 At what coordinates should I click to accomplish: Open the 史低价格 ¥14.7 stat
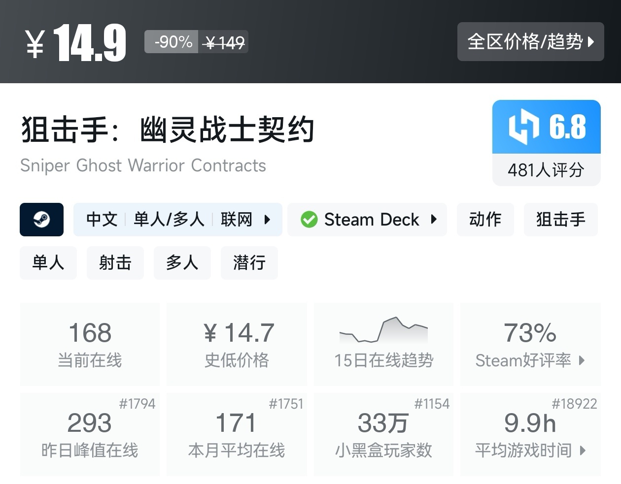237,344
